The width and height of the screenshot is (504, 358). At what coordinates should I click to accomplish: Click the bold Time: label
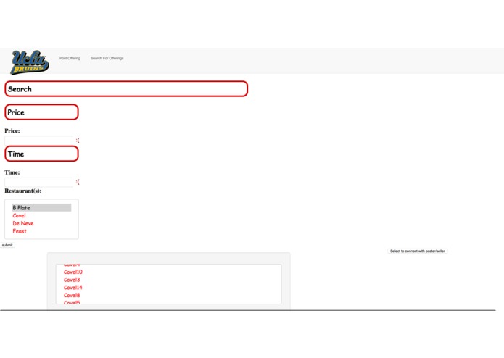12,172
